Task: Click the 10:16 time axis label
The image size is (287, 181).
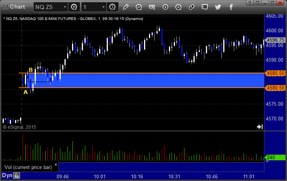Action: pyautogui.click(x=137, y=176)
